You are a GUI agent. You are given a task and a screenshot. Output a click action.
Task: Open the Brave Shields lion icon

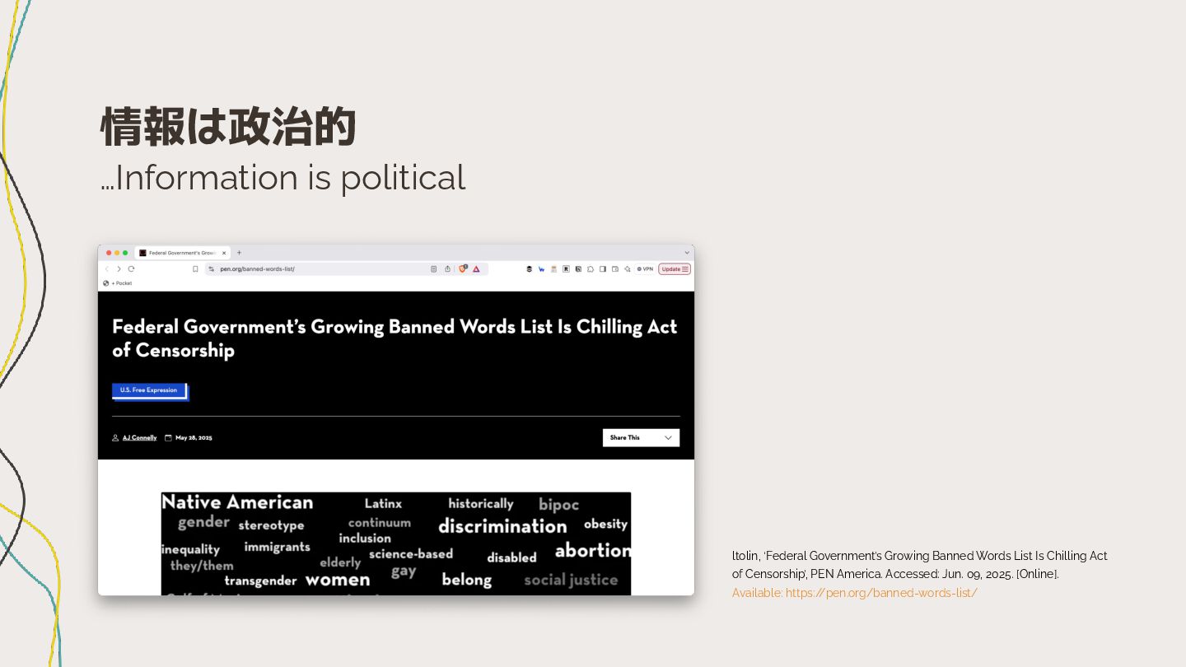click(x=463, y=268)
